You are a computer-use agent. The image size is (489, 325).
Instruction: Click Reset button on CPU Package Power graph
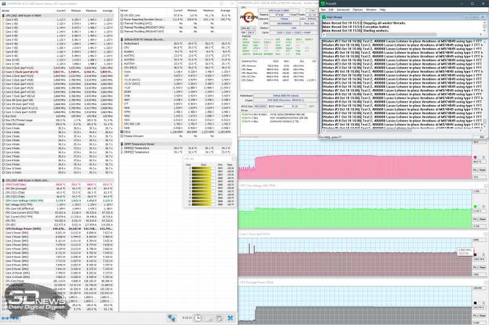pos(482,316)
